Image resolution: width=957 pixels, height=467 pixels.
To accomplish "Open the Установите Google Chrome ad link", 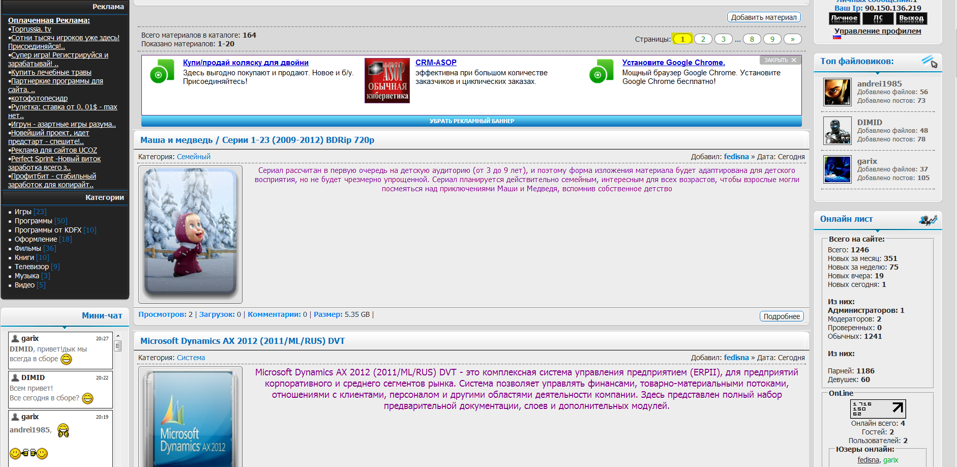I will click(x=674, y=63).
